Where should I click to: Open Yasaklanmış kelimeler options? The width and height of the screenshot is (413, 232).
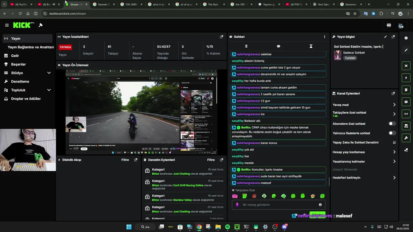pyautogui.click(x=364, y=161)
